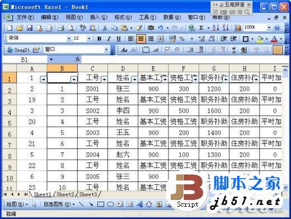
Task: Click the Font Color A button
Action: (x=274, y=39)
